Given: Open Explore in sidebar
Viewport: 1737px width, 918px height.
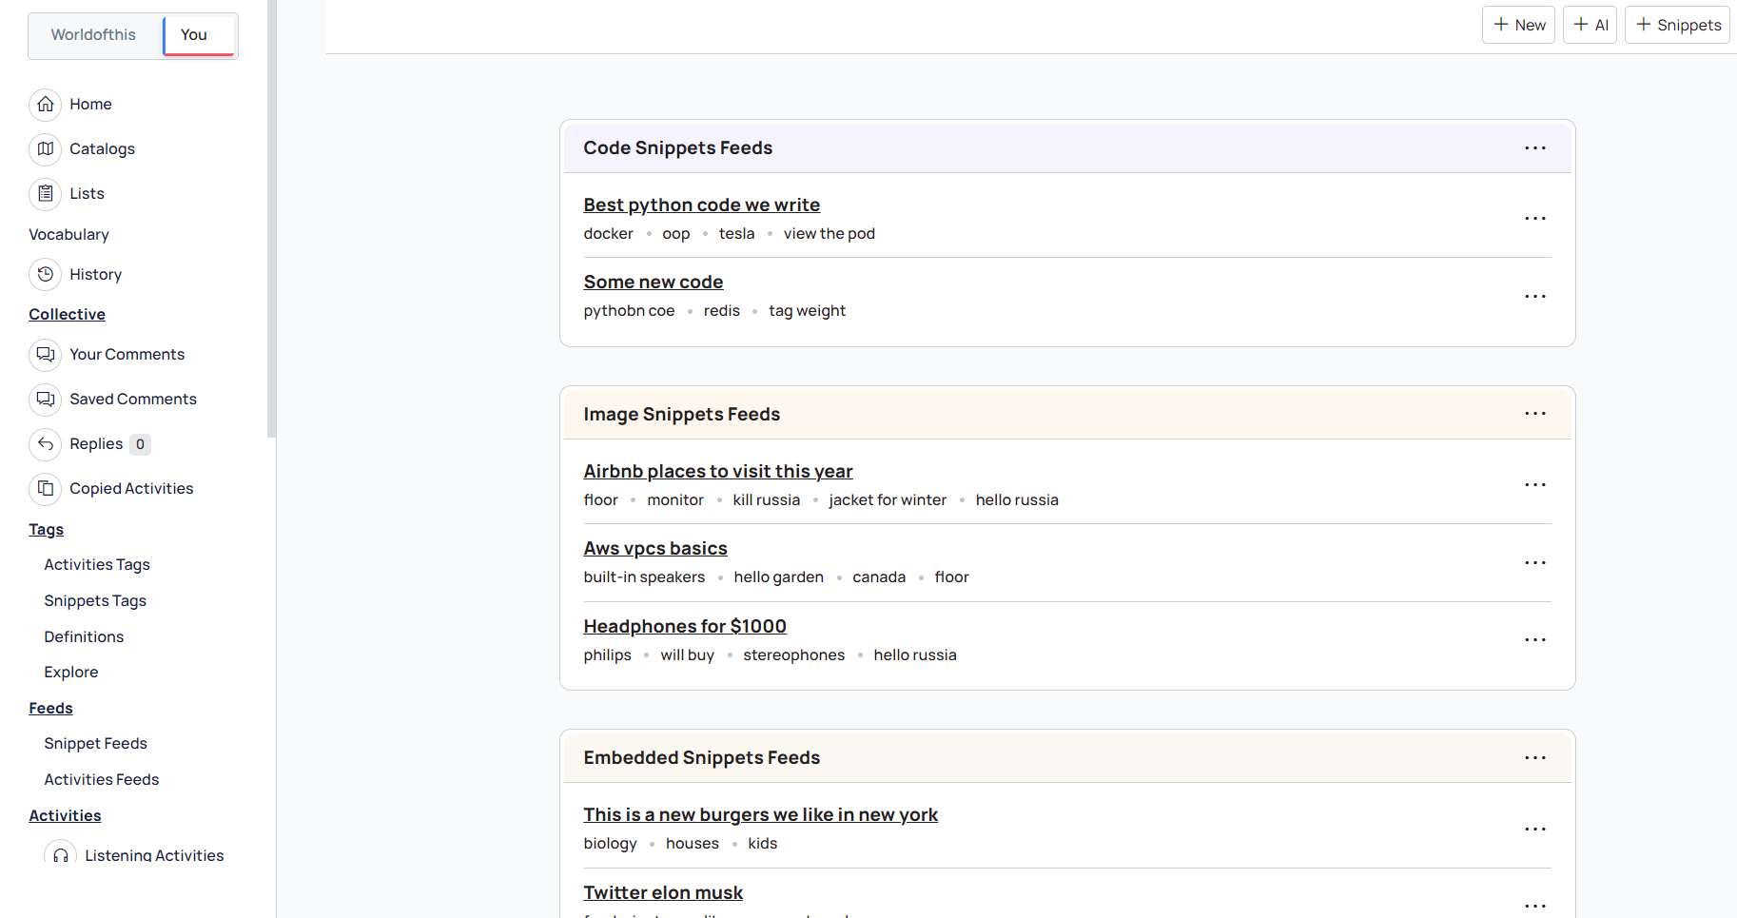Looking at the screenshot, I should click(x=70, y=673).
